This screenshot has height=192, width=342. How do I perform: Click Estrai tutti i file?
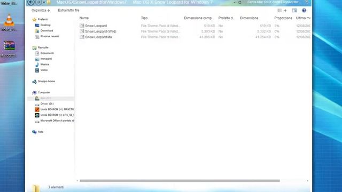click(x=68, y=10)
